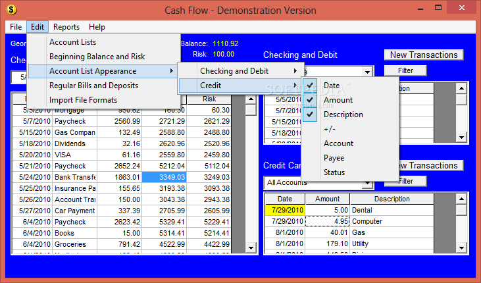Click the Risk column header
This screenshot has width=481, height=283.
click(209, 99)
